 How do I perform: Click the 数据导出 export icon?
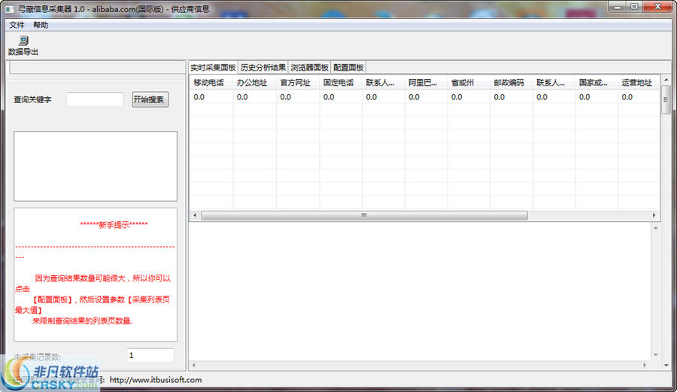[23, 45]
